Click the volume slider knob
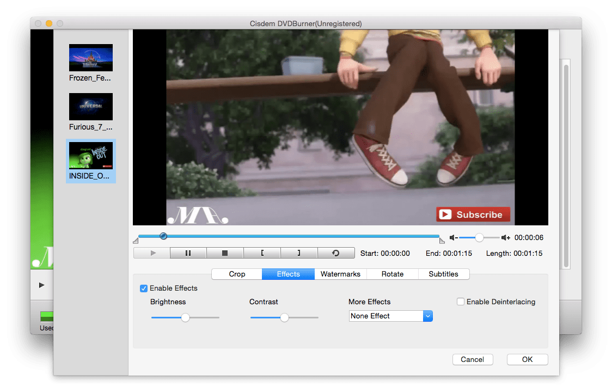The image size is (612, 387). click(479, 237)
